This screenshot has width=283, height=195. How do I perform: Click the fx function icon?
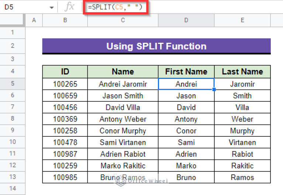(69, 7)
